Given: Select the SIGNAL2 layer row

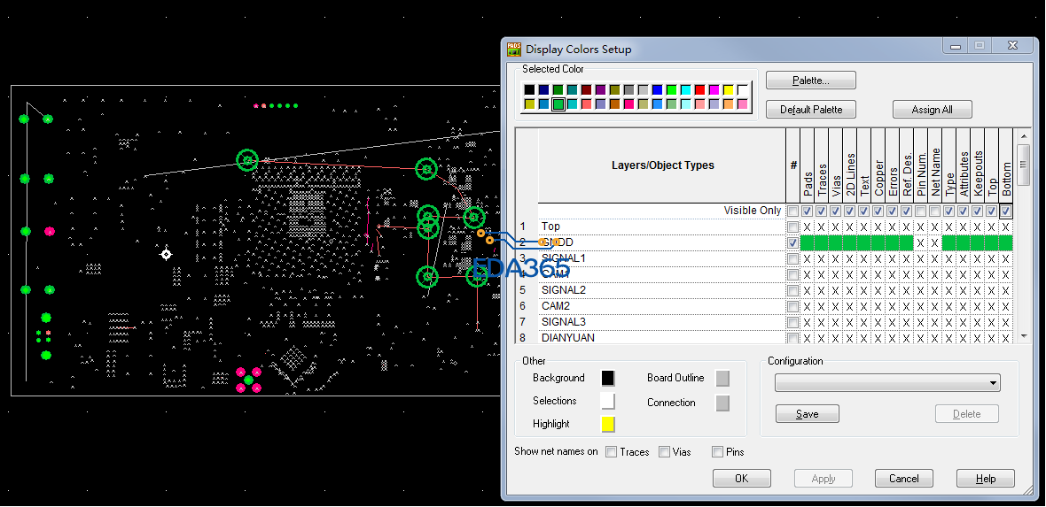Looking at the screenshot, I should [x=661, y=290].
